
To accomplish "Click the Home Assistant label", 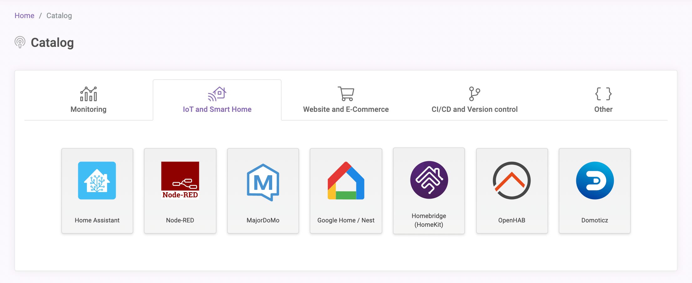I will 97,220.
